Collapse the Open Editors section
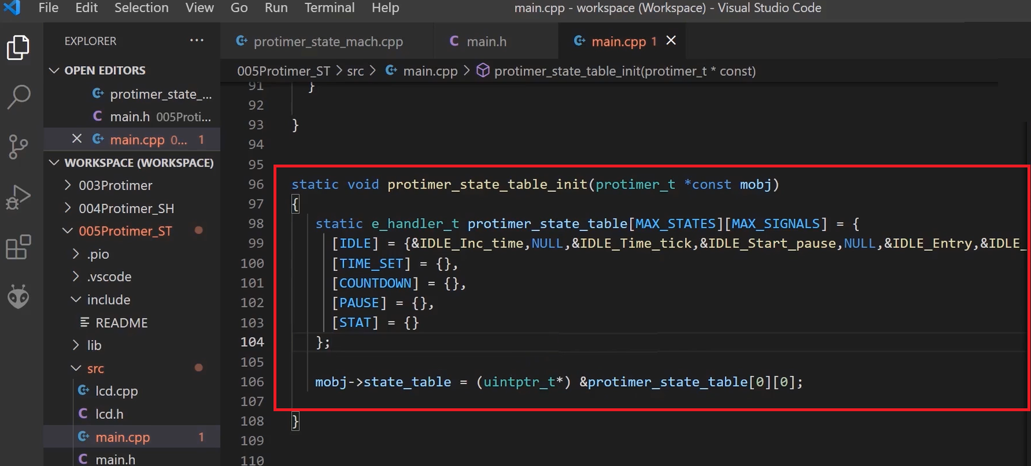Screen dimensions: 1031x466 pos(54,70)
